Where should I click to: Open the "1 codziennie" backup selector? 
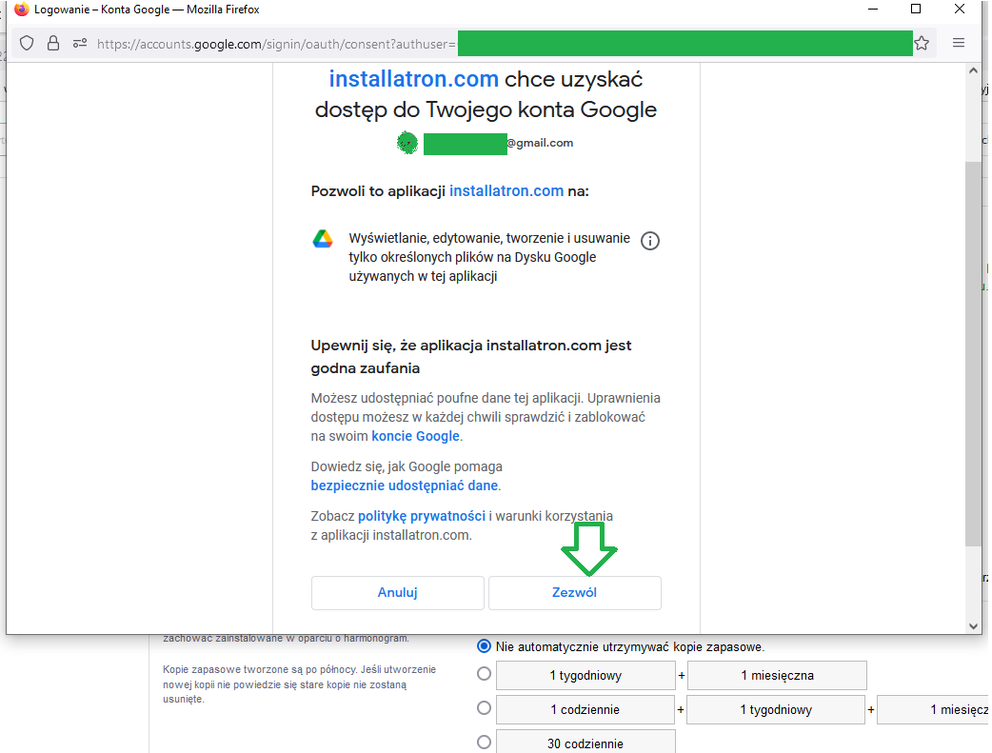[x=585, y=709]
